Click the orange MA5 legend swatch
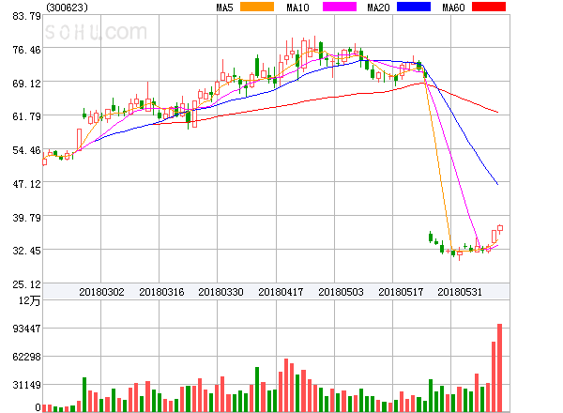563x413 pixels. click(257, 7)
